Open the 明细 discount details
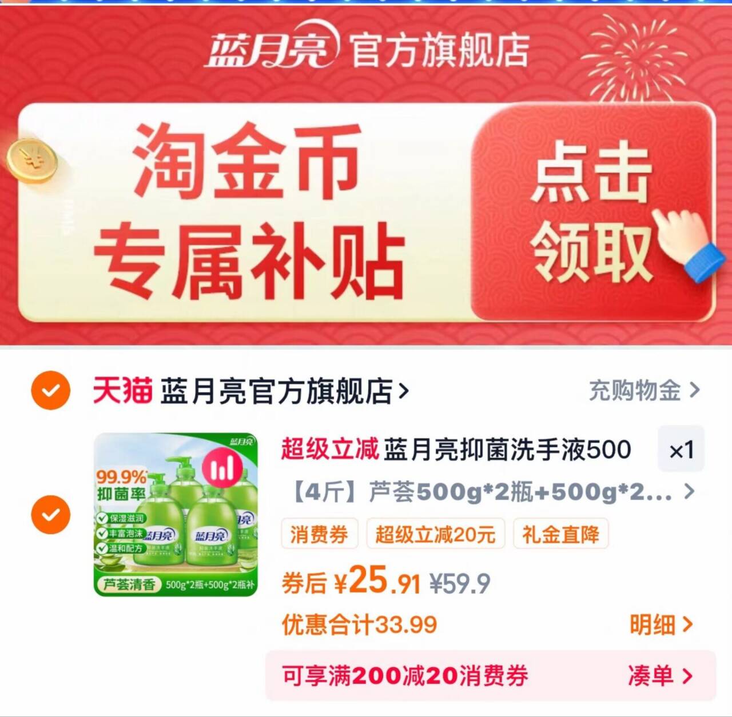This screenshot has width=732, height=717. pyautogui.click(x=661, y=624)
